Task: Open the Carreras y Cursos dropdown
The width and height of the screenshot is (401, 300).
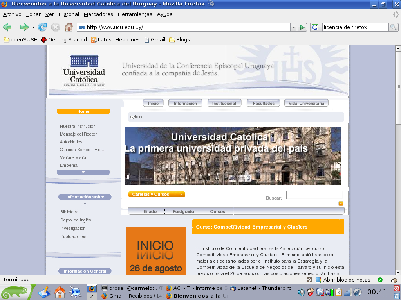Action: pos(157,195)
